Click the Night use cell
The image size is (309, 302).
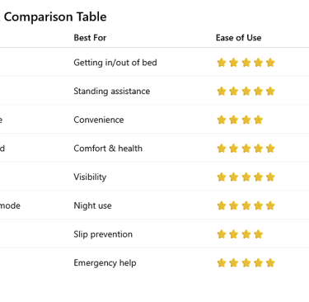tap(92, 205)
